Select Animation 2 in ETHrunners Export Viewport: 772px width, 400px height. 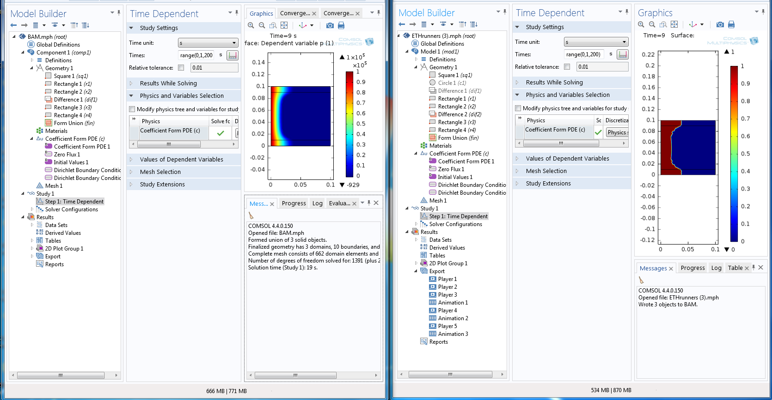453,318
